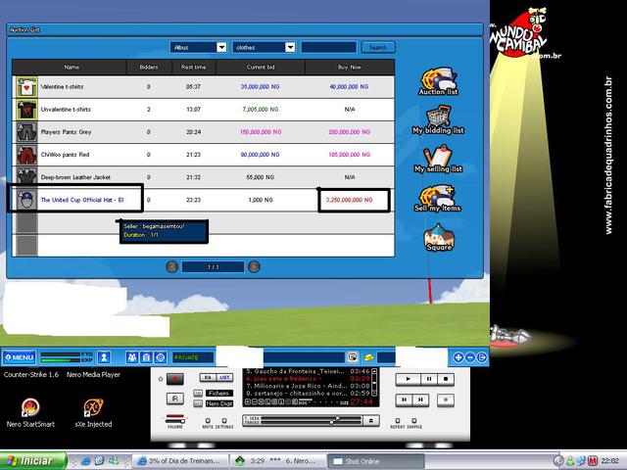Screen dimensions: 627x470
Task: Click the seek slider in media player
Action: pyautogui.click(x=312, y=418)
